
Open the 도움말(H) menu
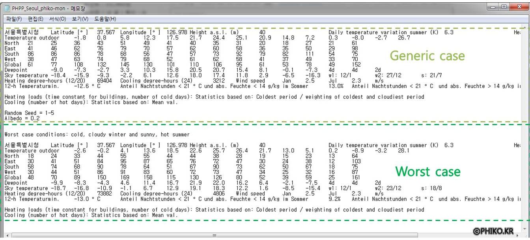coord(105,19)
